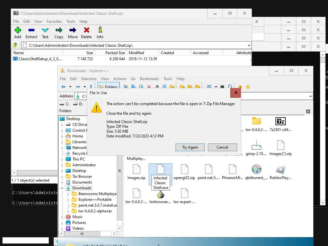Collapse the Downloads tree node
Screen dimensions: 328x246
62,188
